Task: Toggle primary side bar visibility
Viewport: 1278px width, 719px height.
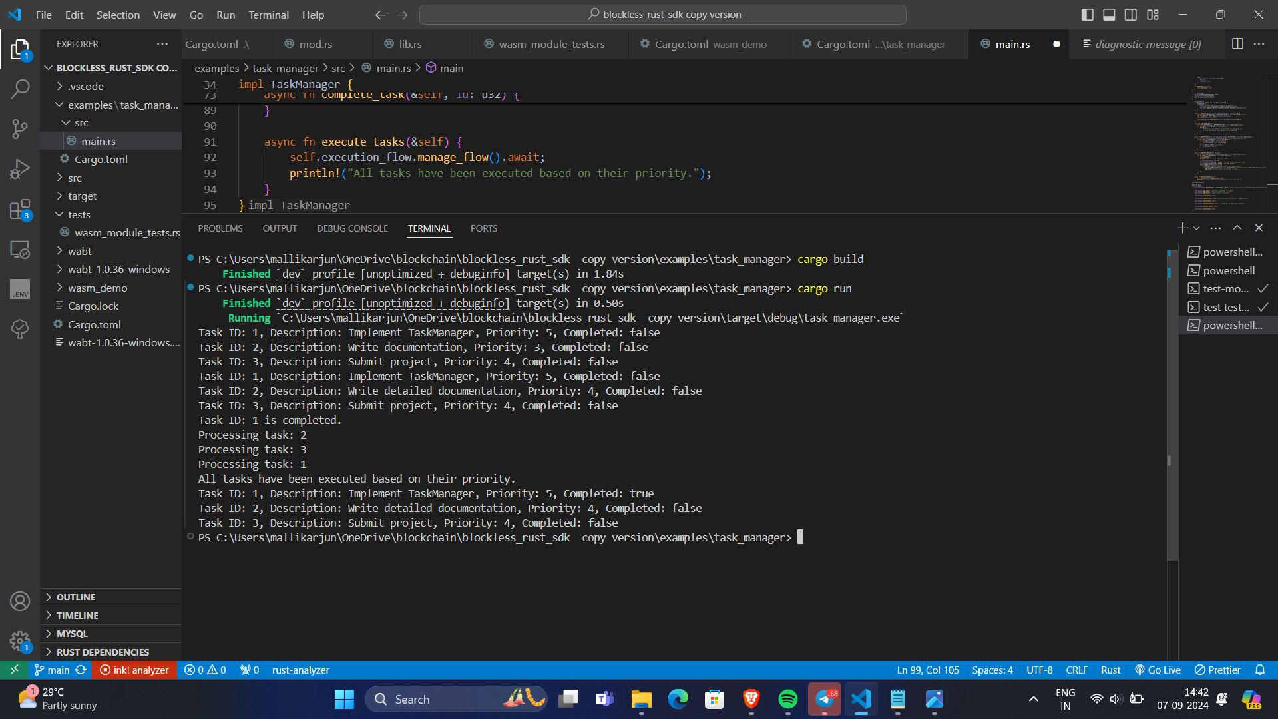Action: [1088, 15]
